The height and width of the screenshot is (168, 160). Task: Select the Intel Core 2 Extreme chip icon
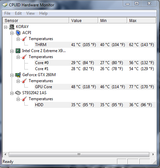(18, 51)
